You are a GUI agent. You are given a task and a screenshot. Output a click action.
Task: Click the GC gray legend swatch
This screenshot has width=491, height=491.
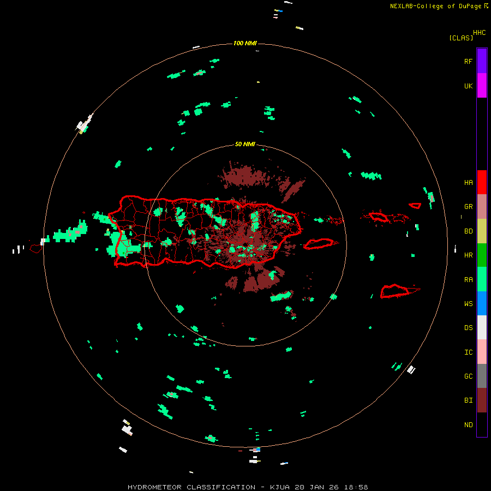[x=482, y=376]
